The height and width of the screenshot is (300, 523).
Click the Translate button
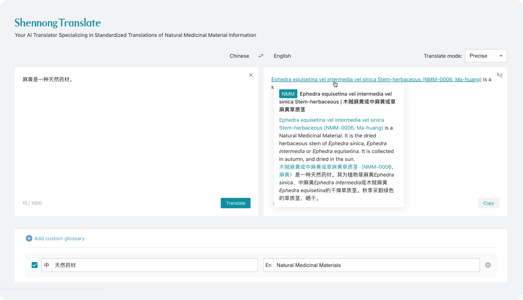tap(235, 203)
